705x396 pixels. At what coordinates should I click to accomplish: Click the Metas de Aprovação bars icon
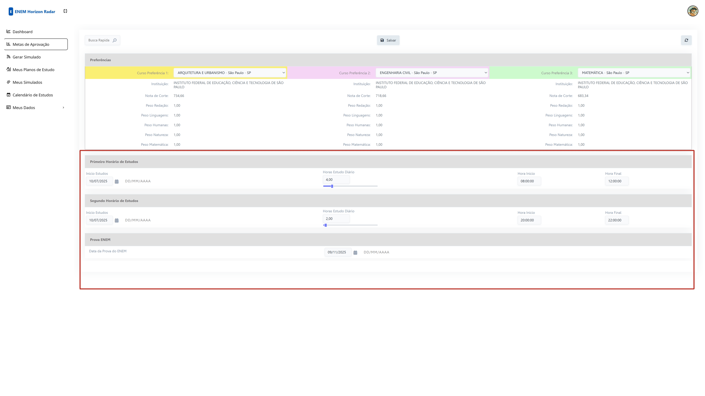[x=9, y=44]
